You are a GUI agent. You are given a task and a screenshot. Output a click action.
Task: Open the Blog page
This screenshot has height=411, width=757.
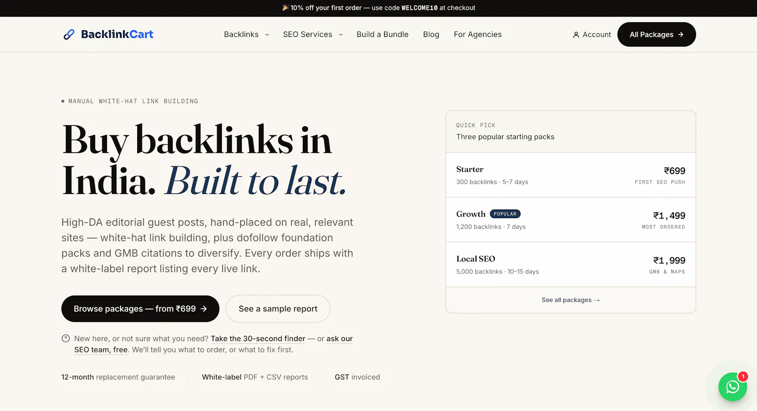(x=431, y=35)
